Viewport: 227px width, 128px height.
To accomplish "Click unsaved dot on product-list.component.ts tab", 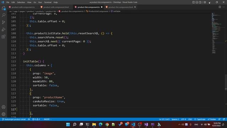I will point(102,7).
